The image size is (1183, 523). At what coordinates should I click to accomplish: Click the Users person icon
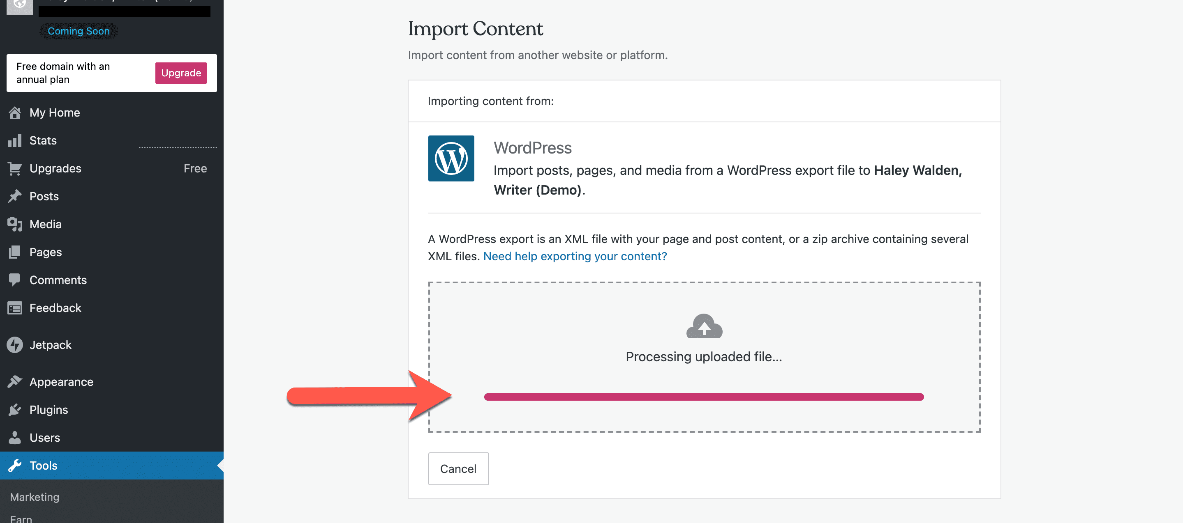click(x=15, y=438)
